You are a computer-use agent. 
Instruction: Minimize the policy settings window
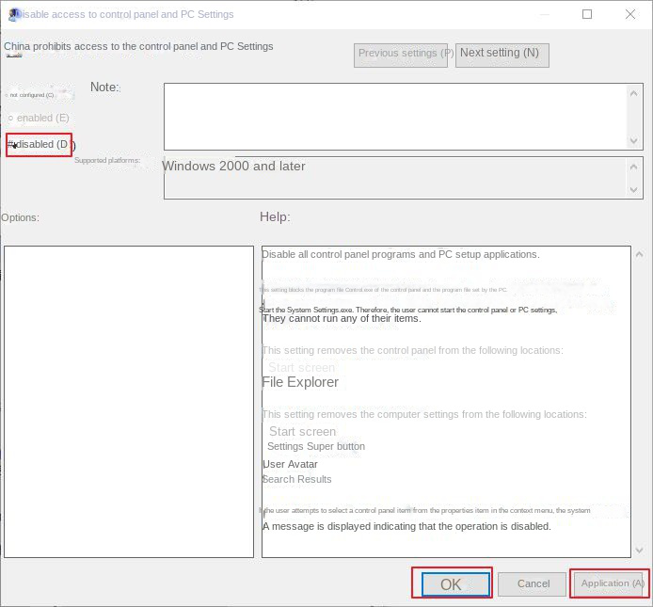[x=544, y=14]
